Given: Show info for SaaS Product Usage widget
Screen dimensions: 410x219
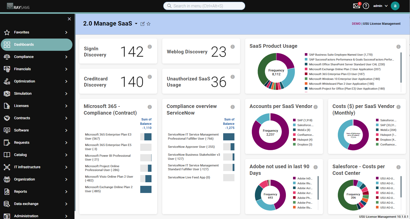Looking at the screenshot, I should tap(398, 47).
